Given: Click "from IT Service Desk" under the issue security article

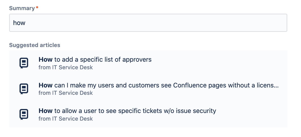Looking at the screenshot, I should 66,119.
